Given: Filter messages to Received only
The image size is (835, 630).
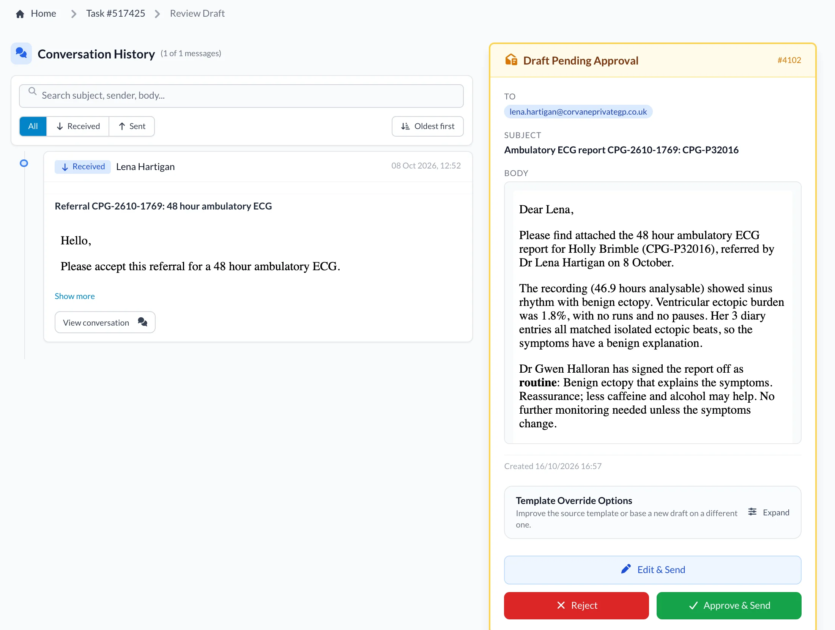Looking at the screenshot, I should pyautogui.click(x=78, y=126).
